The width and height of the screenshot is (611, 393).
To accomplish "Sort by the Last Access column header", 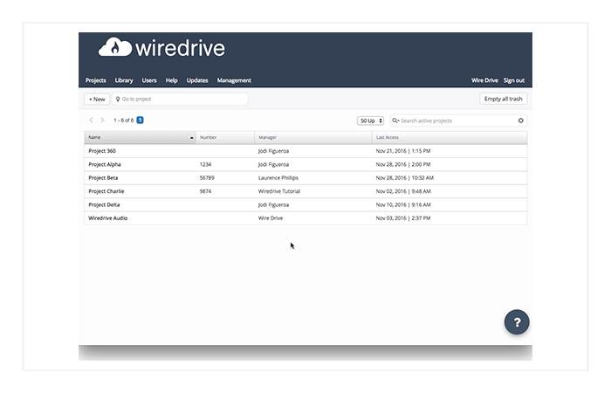I will point(388,137).
